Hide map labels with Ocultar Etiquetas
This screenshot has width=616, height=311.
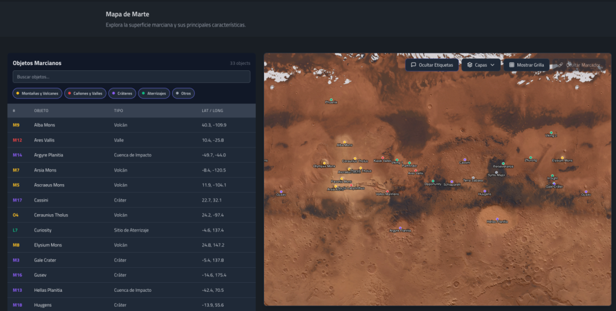tap(432, 65)
